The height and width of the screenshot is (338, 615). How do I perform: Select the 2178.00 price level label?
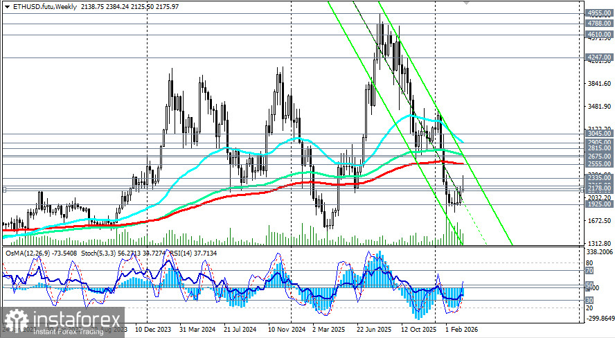point(598,188)
